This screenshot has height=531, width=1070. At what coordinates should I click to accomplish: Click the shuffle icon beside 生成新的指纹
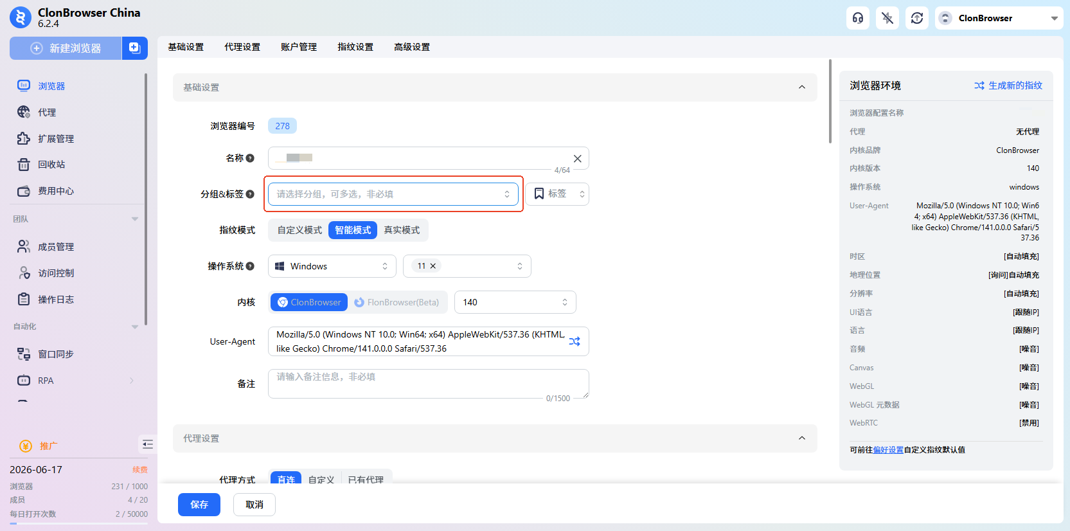(x=979, y=85)
